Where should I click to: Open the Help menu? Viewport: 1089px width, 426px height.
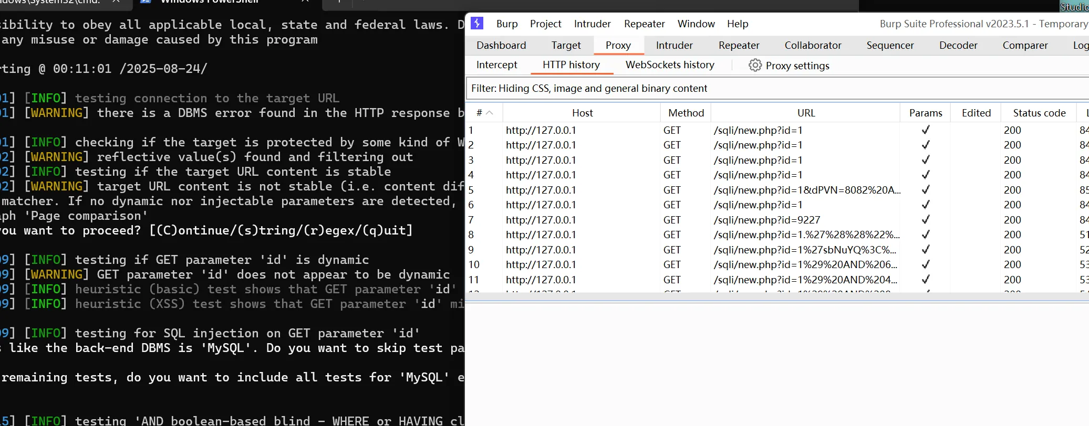point(737,24)
